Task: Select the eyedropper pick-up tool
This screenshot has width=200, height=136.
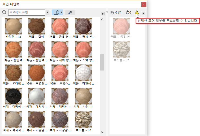Action: 70,12
